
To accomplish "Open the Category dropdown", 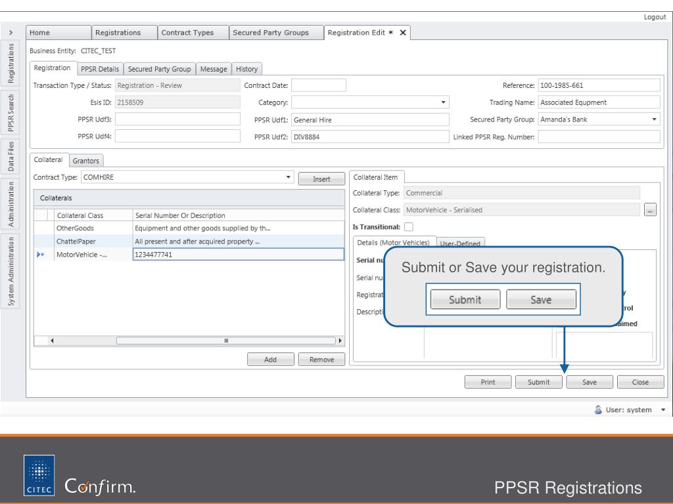I will pyautogui.click(x=444, y=102).
